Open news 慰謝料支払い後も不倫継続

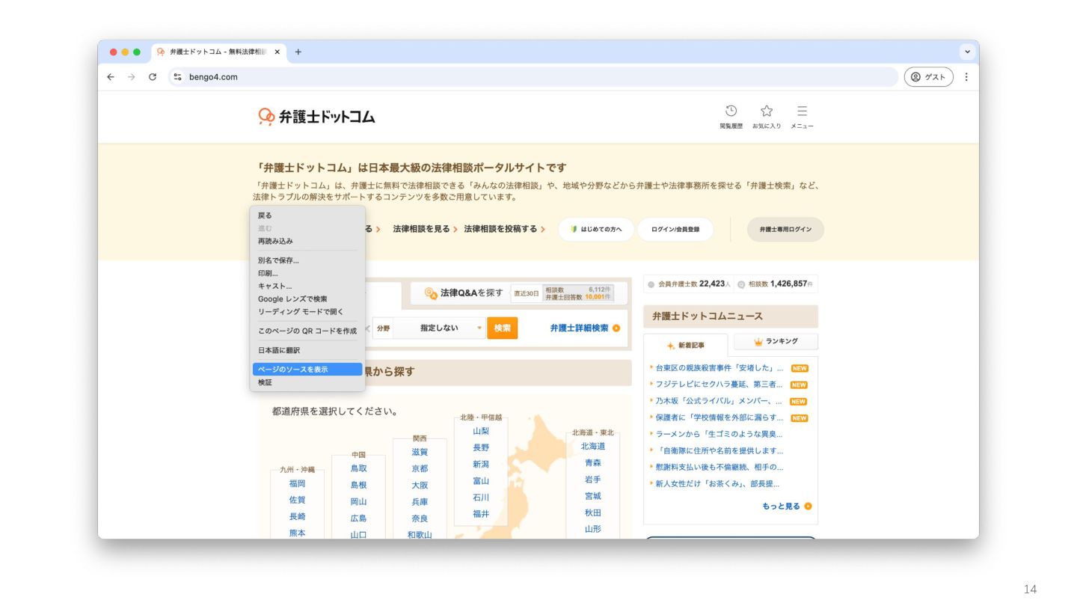point(719,467)
